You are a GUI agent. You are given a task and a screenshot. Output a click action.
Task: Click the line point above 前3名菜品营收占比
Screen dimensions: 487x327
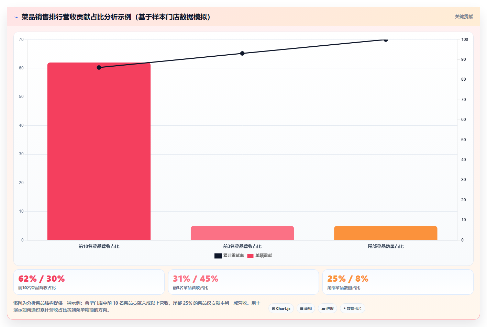[242, 53]
